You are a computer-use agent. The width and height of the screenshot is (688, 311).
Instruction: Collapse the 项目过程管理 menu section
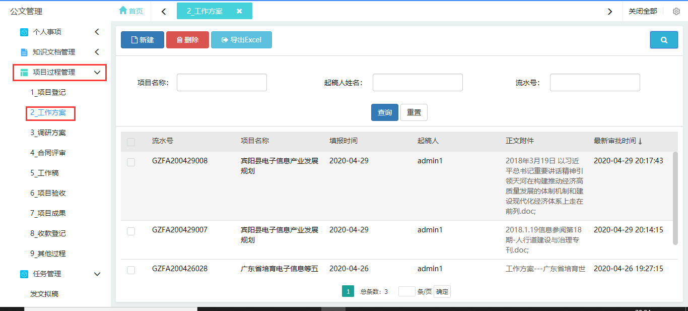point(97,73)
